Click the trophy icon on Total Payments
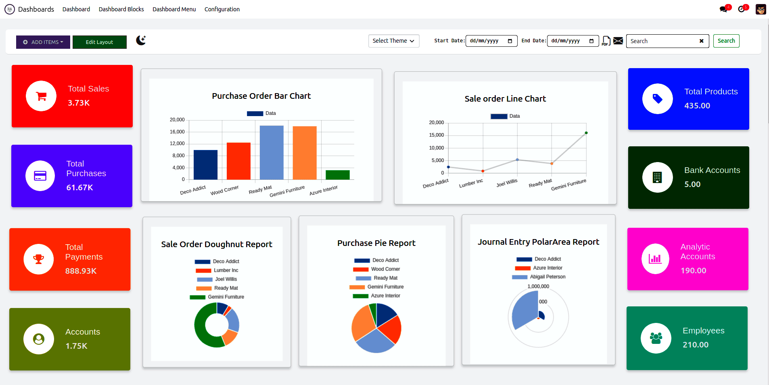Viewport: 769px width, 385px height. pos(38,259)
